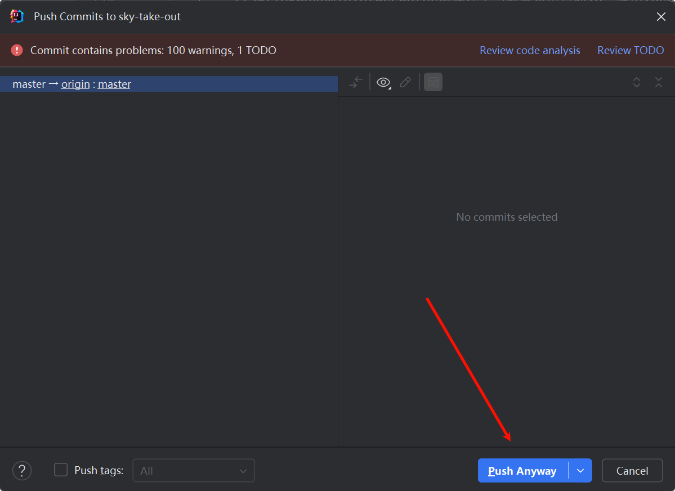Open the Push tags 'All' combo box
This screenshot has width=675, height=491.
pos(194,471)
